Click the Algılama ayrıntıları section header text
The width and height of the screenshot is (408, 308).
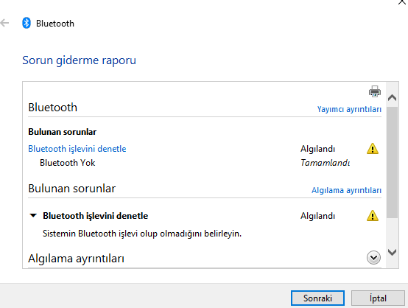(x=76, y=259)
